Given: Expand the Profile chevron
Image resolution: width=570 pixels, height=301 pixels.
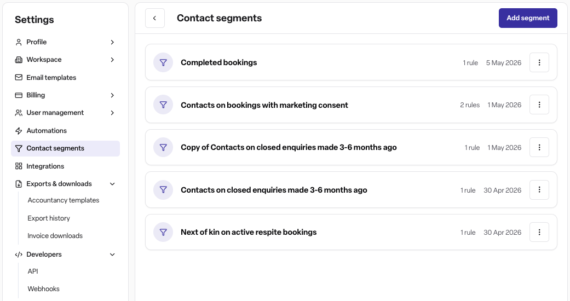Looking at the screenshot, I should [112, 42].
